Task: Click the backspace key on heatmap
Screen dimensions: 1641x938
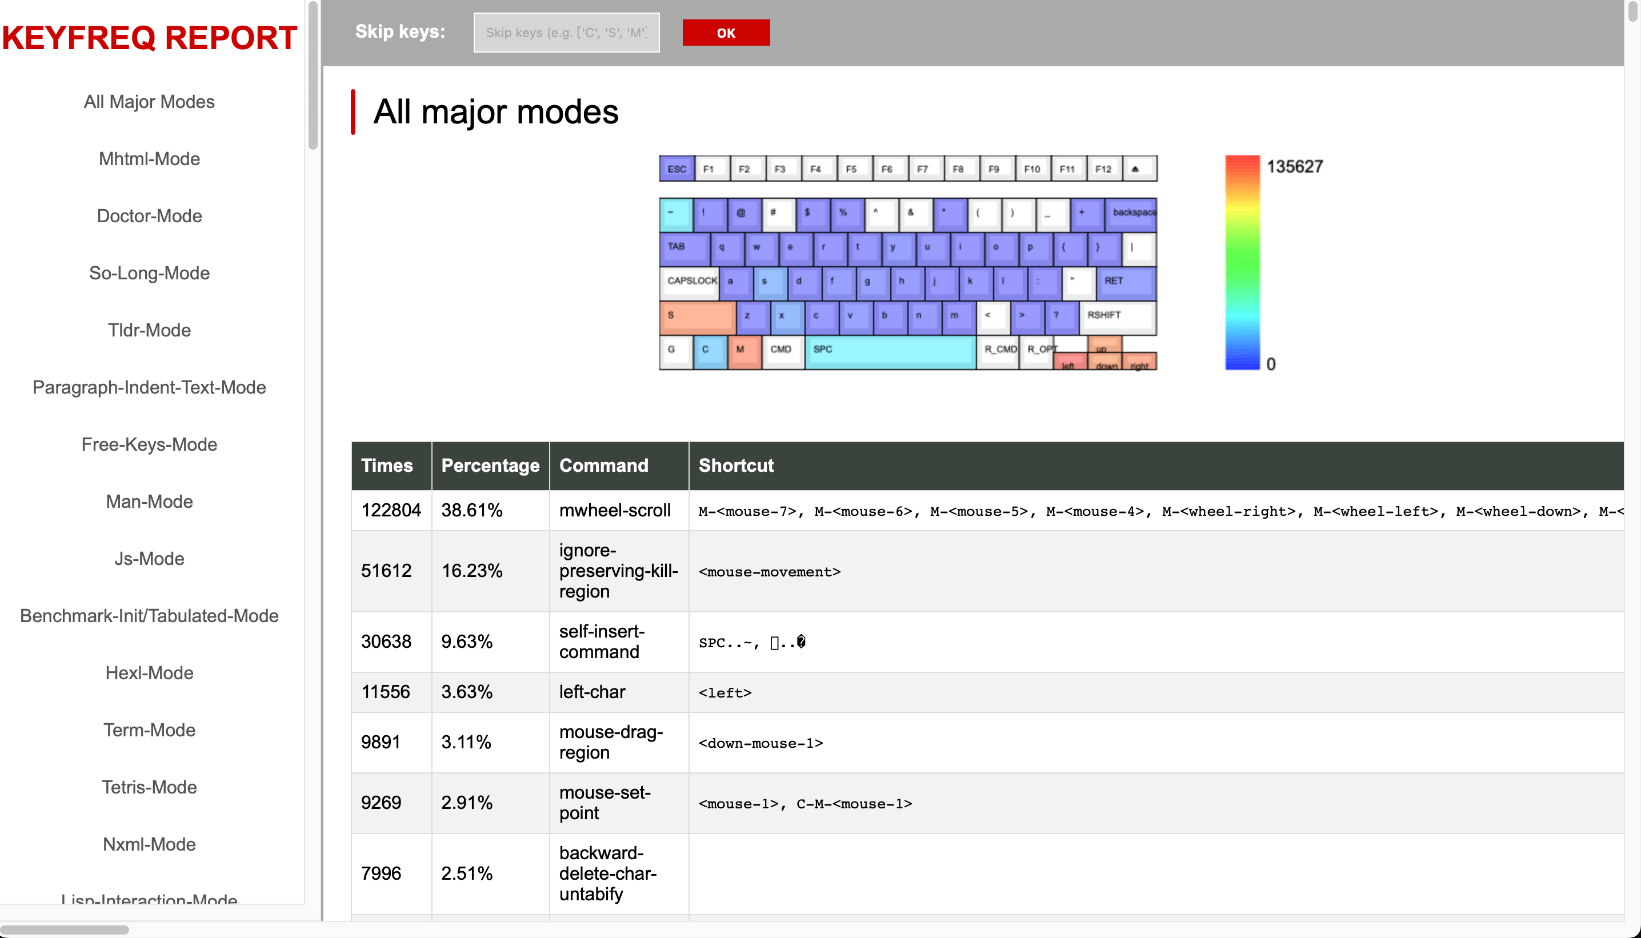Action: click(x=1131, y=214)
